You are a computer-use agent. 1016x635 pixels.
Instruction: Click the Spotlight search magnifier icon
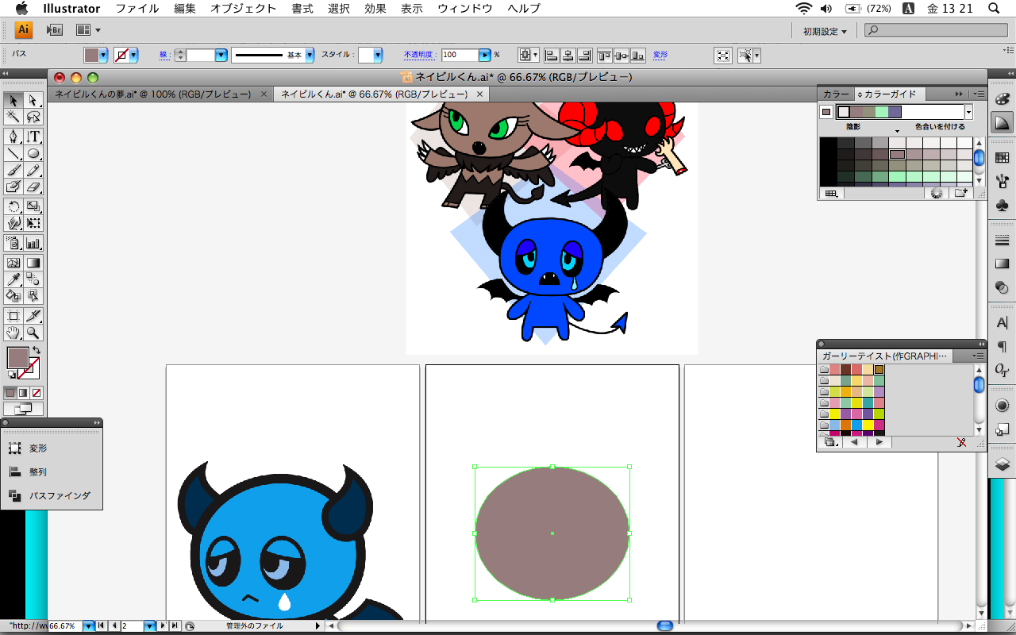(x=994, y=9)
